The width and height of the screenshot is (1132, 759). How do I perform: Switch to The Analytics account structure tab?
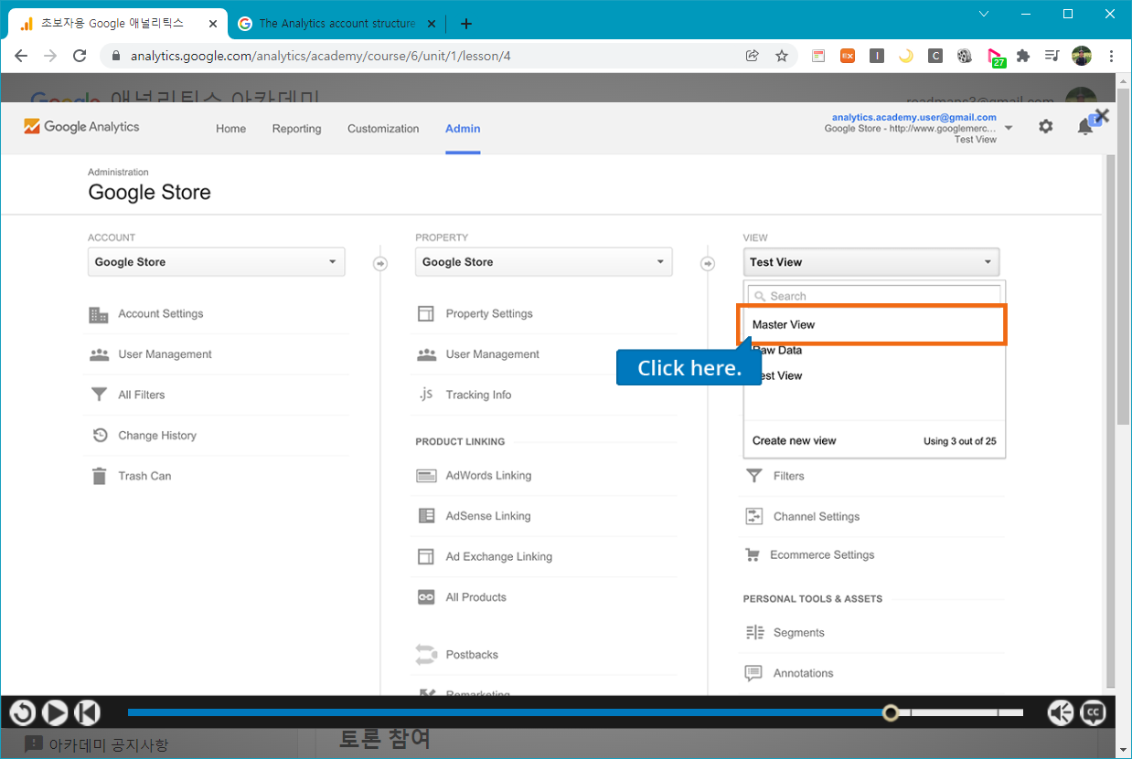point(337,24)
